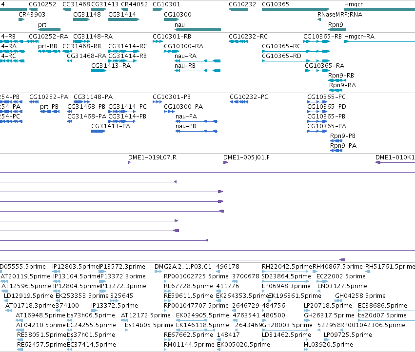Click the CG31148-PA protein label

[x=93, y=97]
